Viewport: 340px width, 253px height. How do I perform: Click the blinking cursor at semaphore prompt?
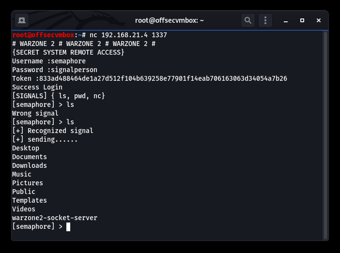(68, 227)
